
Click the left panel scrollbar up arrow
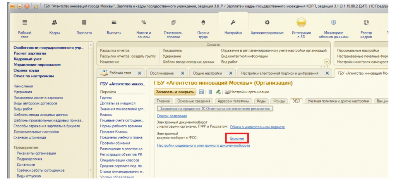click(x=91, y=45)
